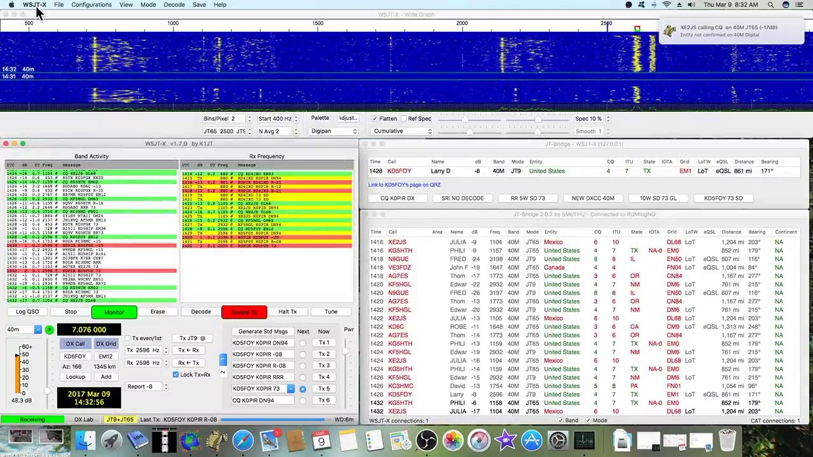Toggle the Mode checkbox in JT-Bridge
The width and height of the screenshot is (813, 457).
[588, 420]
